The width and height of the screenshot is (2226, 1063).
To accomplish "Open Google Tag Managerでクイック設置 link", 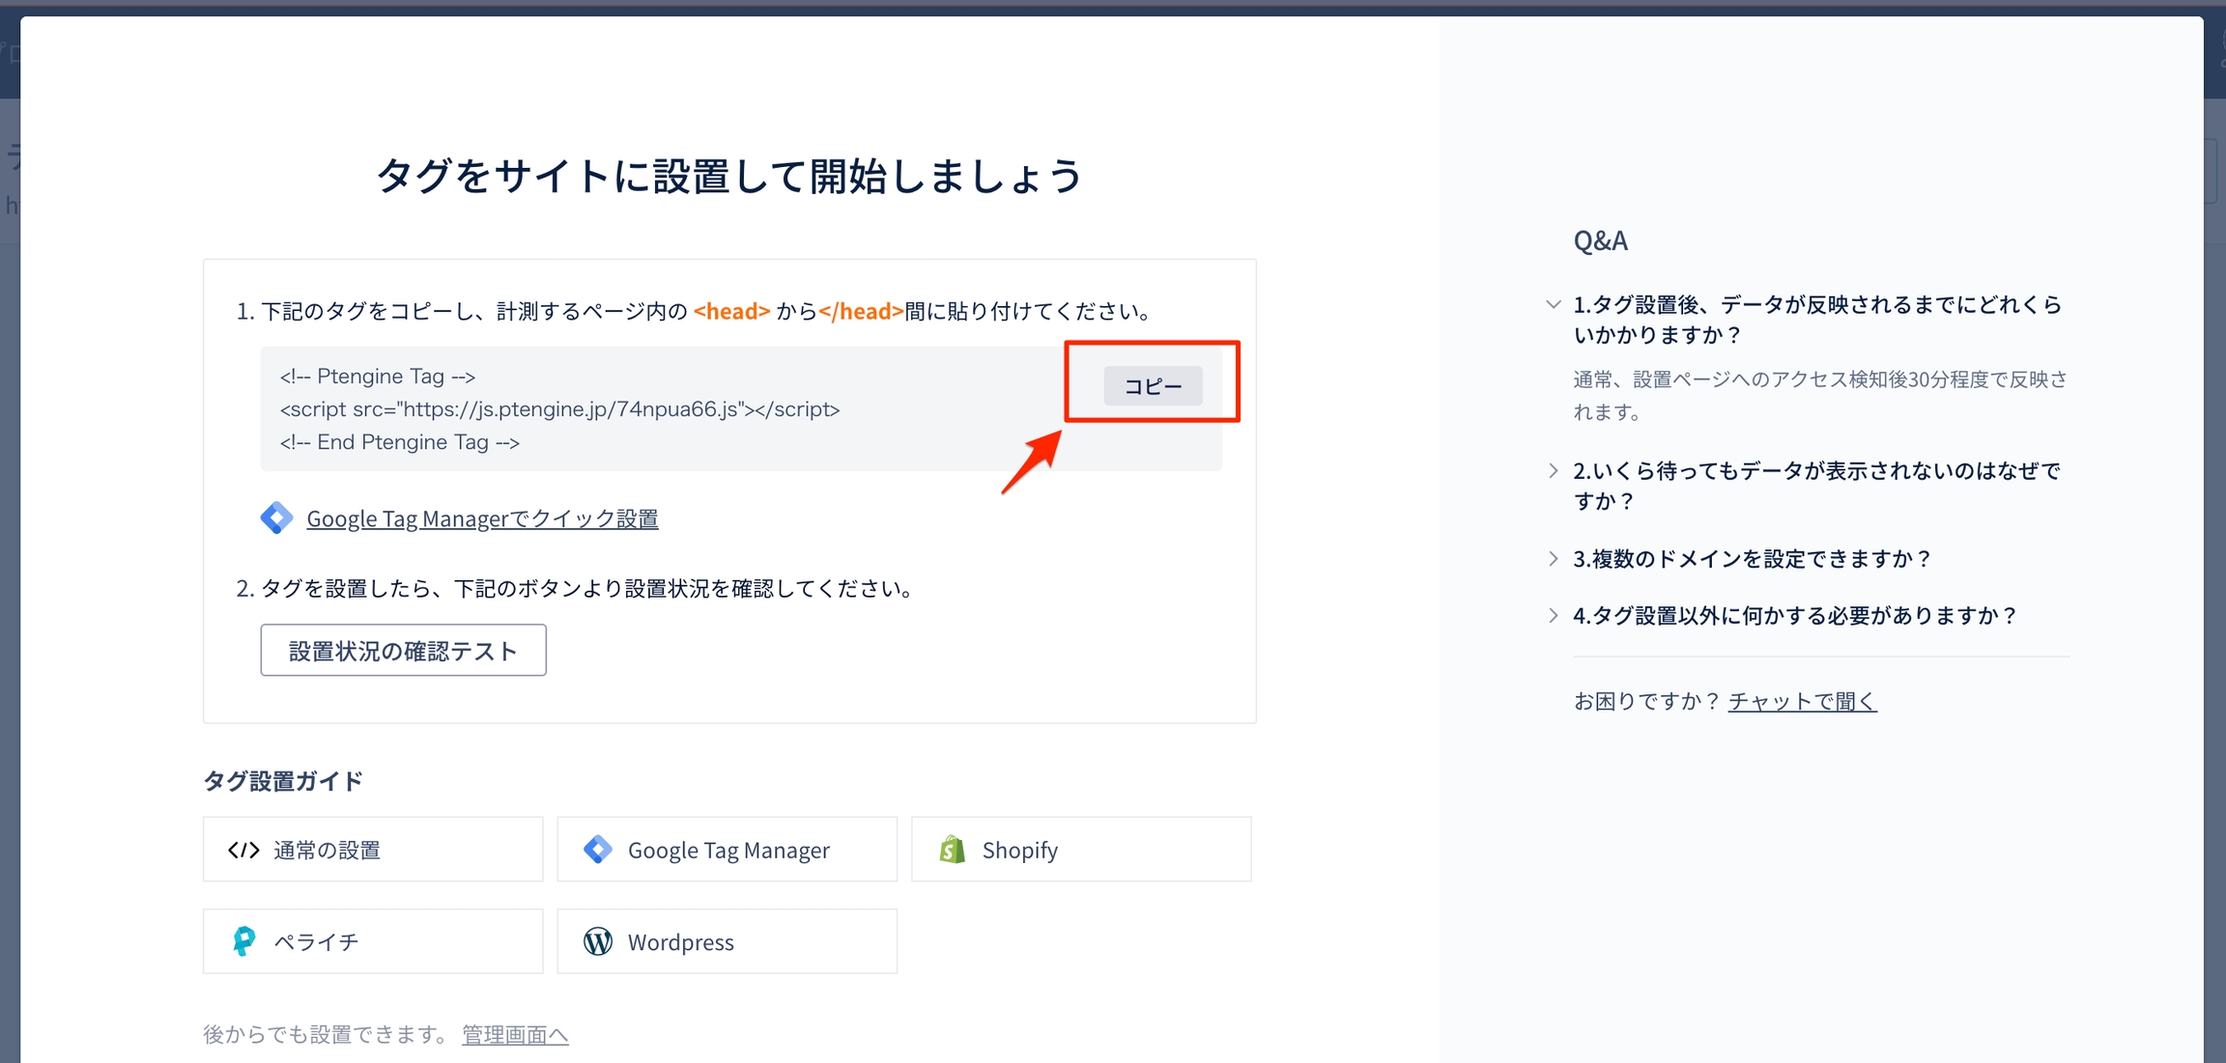I will (x=482, y=518).
